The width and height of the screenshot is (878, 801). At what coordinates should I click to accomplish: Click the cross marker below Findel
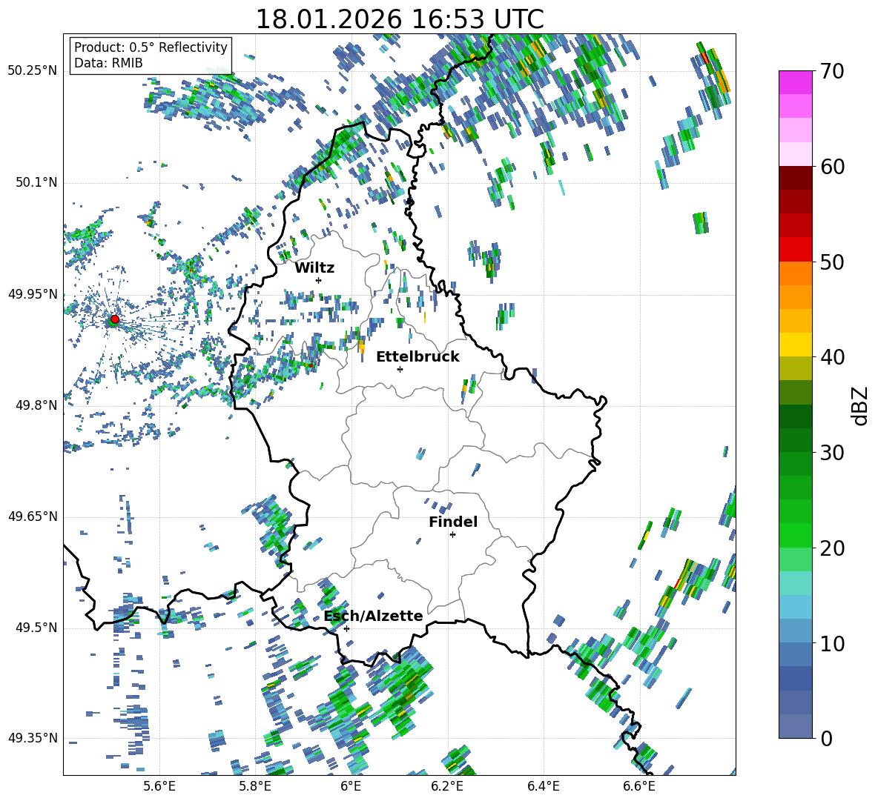[452, 535]
